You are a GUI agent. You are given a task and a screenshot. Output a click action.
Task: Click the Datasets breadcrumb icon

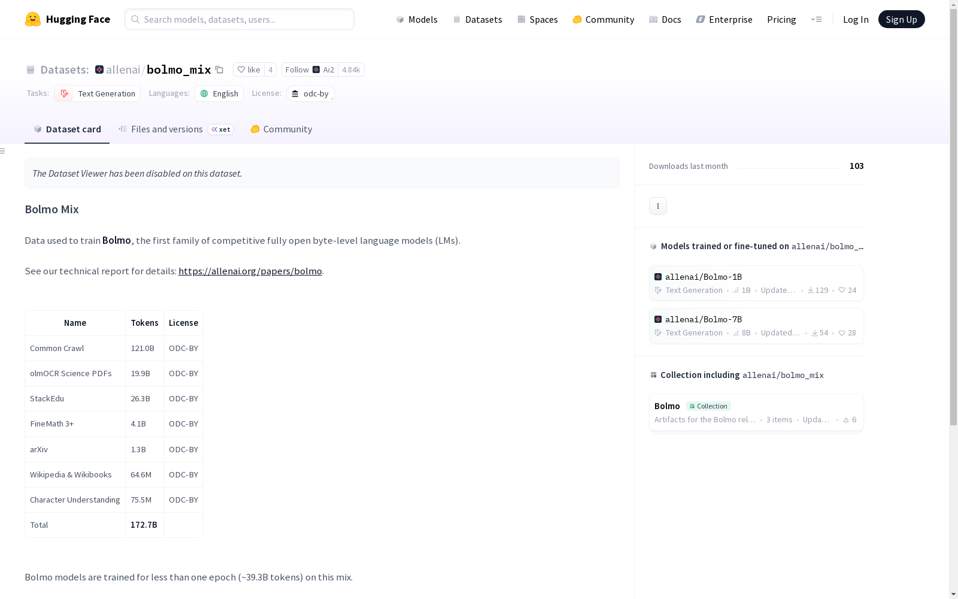coord(31,70)
